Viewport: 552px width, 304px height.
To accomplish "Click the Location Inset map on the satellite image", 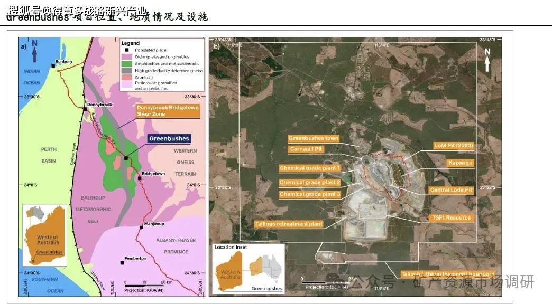I will (248, 269).
